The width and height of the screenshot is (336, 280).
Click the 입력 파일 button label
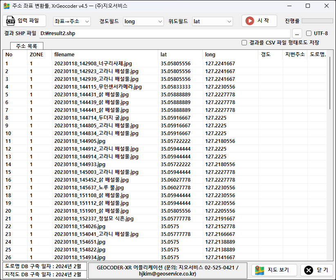click(28, 20)
